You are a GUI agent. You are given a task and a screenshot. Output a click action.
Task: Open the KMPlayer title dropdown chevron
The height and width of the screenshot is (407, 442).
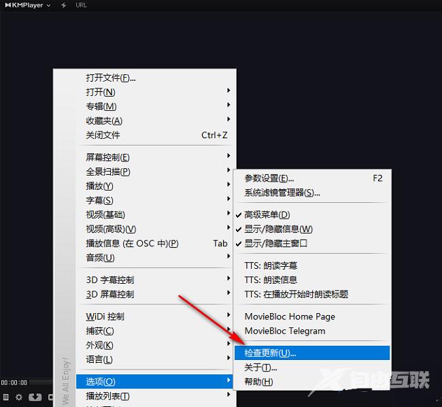point(48,5)
